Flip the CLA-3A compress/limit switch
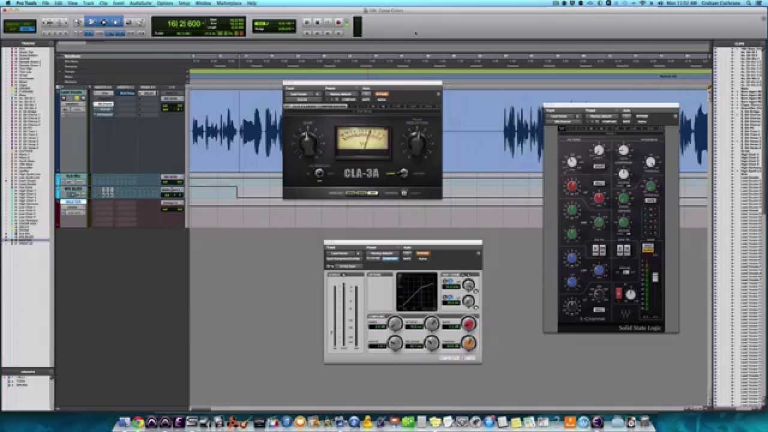 (x=403, y=173)
